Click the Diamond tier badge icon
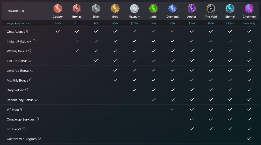Screen dimensions: 261x145 point(173,9)
